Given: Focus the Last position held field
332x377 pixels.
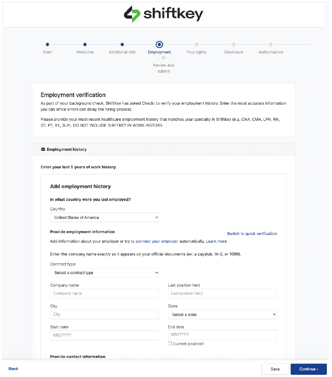Looking at the screenshot, I should [223, 293].
